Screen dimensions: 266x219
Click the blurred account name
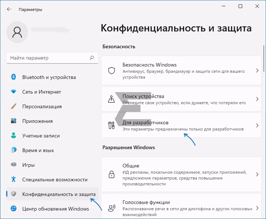coord(50,30)
